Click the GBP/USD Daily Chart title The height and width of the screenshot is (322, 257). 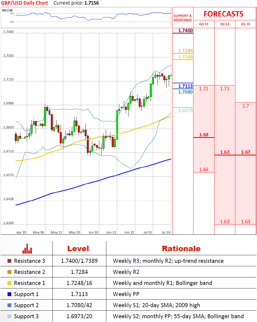(25, 3)
